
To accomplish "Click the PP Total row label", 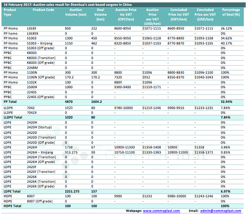I will tap(11, 102).
